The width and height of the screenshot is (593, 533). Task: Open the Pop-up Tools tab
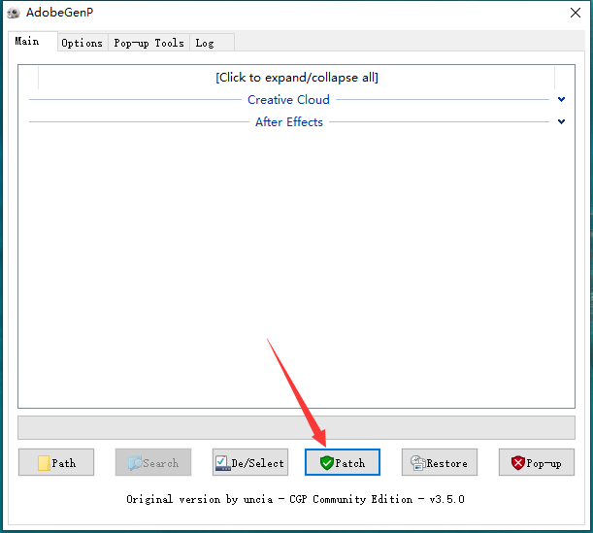click(149, 43)
